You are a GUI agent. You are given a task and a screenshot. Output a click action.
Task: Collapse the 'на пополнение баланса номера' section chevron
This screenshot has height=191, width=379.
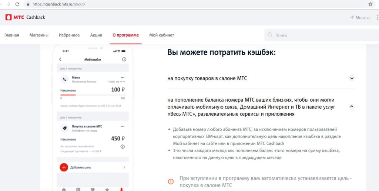(x=352, y=107)
